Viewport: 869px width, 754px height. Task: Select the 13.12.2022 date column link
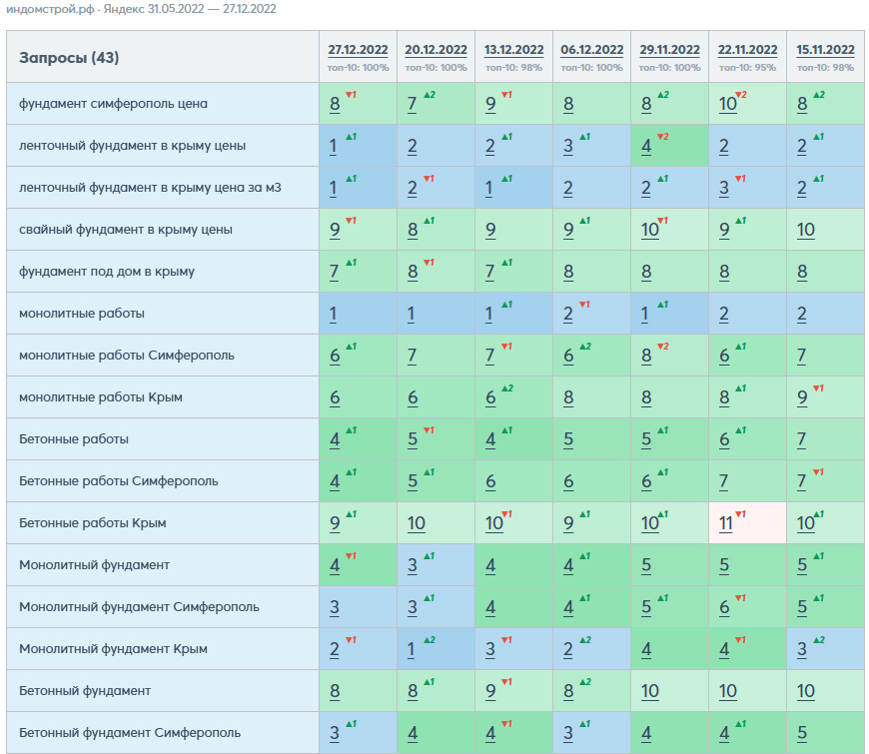[513, 50]
